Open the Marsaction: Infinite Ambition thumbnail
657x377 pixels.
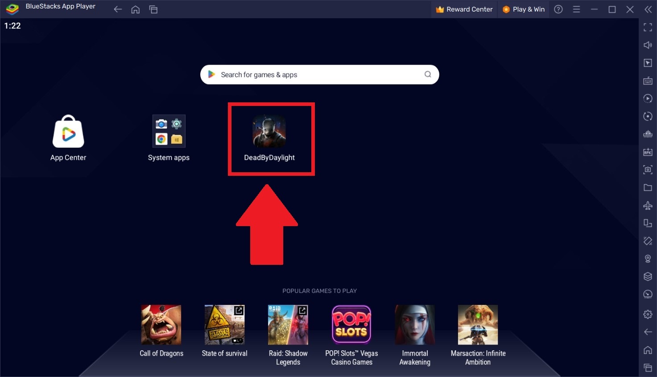click(x=478, y=325)
